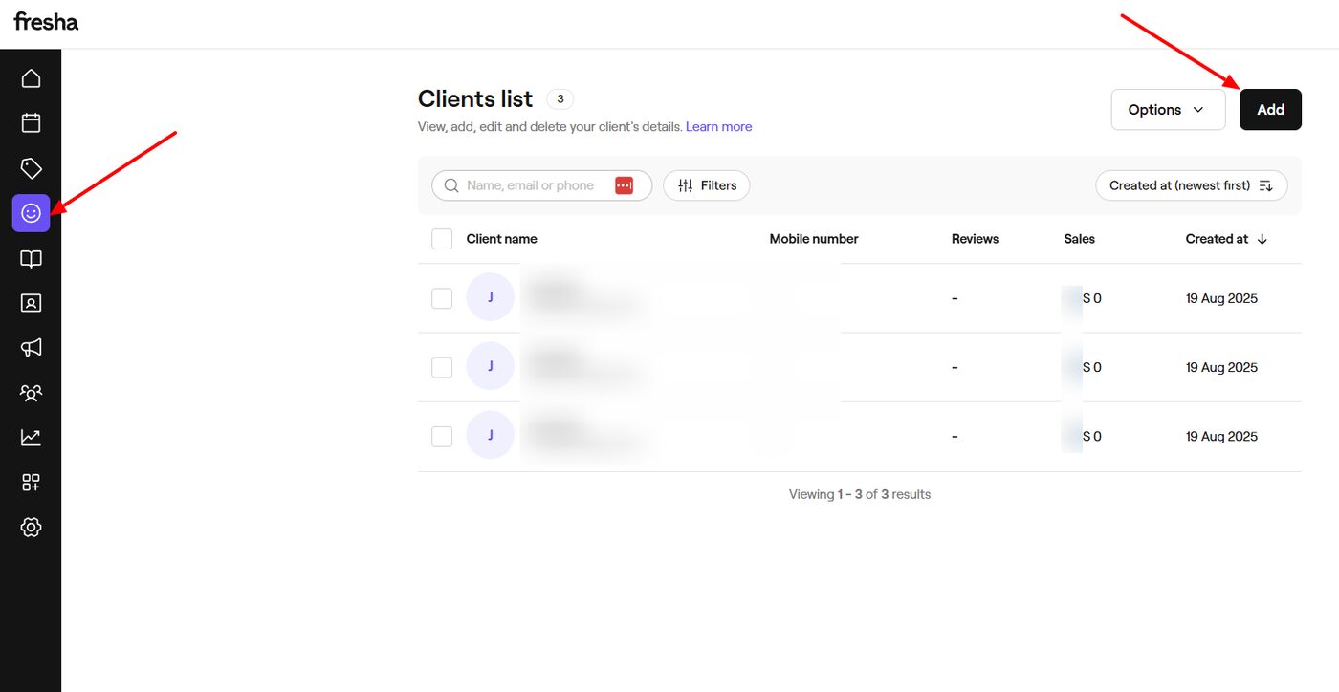Open the Clients smiley-face icon
Screen dimensions: 1339x692
click(31, 212)
